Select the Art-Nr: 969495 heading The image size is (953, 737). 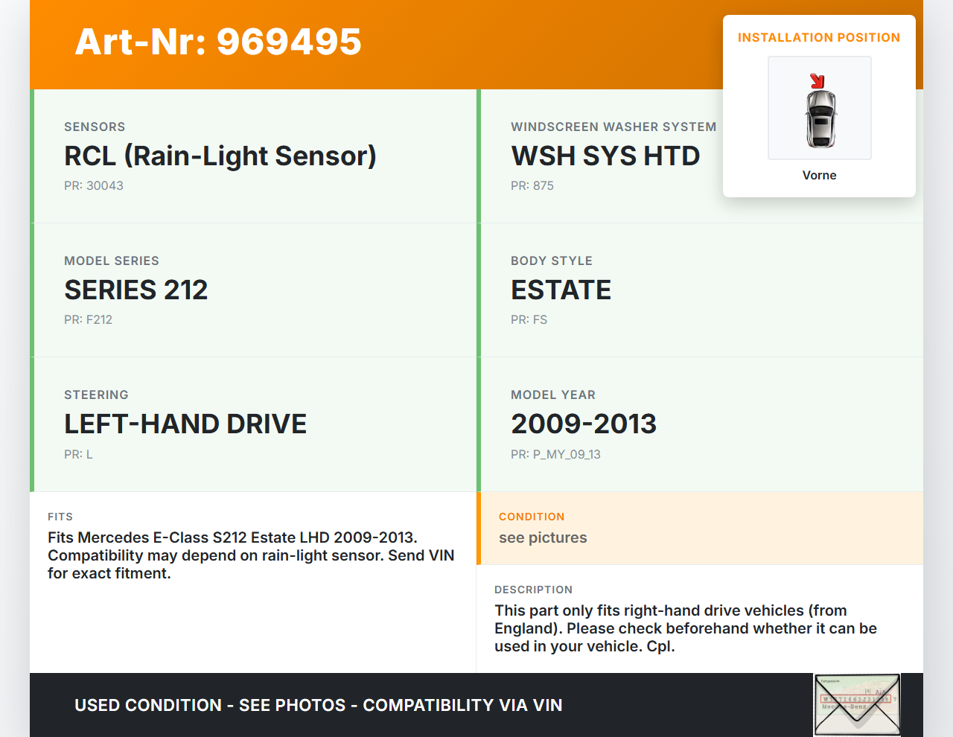218,42
